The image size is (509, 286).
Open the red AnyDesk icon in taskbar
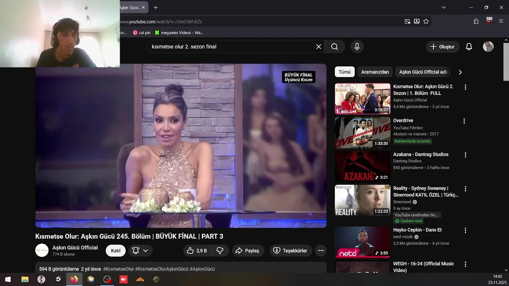click(123, 279)
